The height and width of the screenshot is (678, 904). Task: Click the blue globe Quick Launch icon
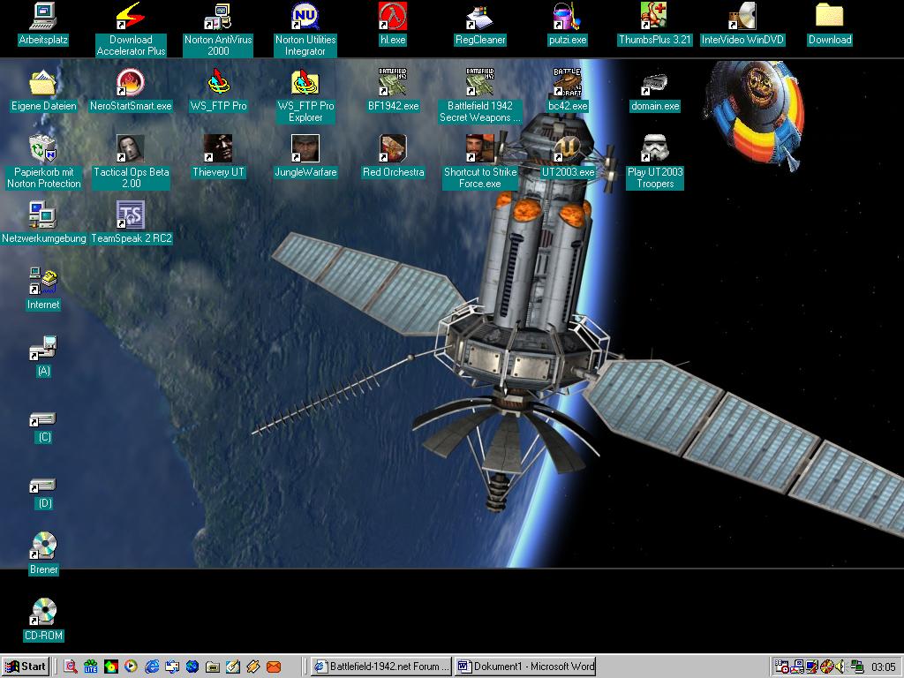[x=192, y=667]
